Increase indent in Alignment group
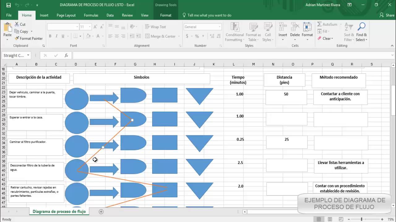 point(139,36)
